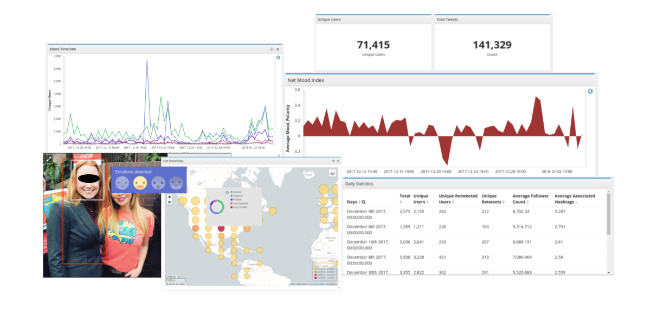Toggle the Neutral legend entry on map
The image size is (664, 315).
[x=236, y=192]
